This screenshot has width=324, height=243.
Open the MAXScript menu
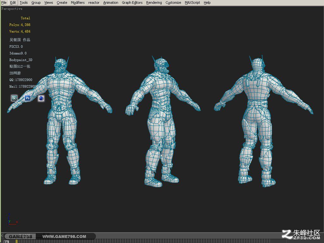(x=192, y=3)
